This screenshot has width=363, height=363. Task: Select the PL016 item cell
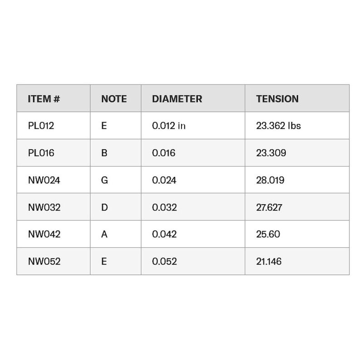coord(54,153)
